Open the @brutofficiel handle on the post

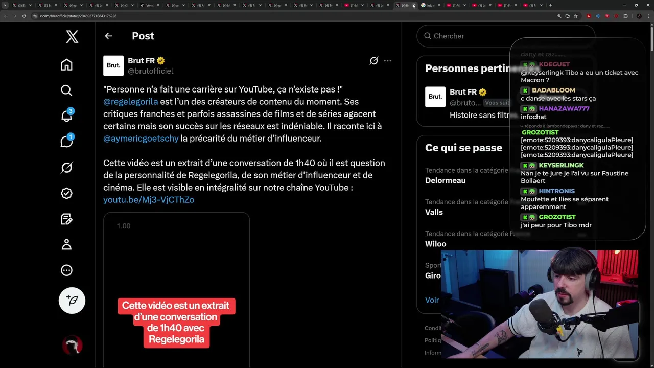click(x=150, y=71)
